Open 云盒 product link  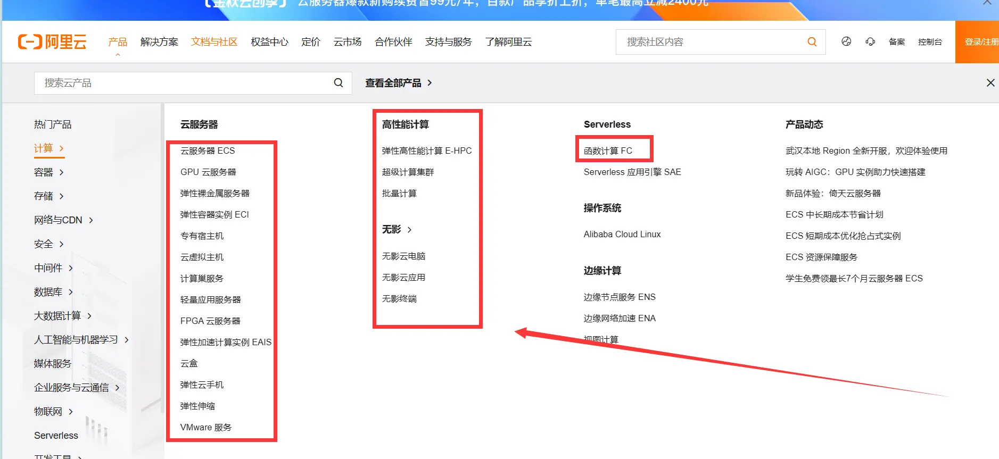tap(189, 364)
